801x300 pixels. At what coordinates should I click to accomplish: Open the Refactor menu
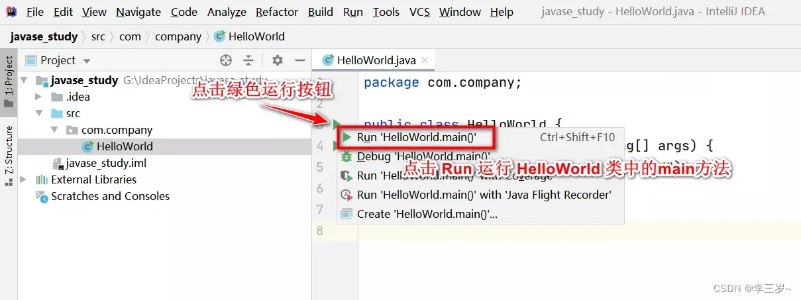tap(277, 12)
